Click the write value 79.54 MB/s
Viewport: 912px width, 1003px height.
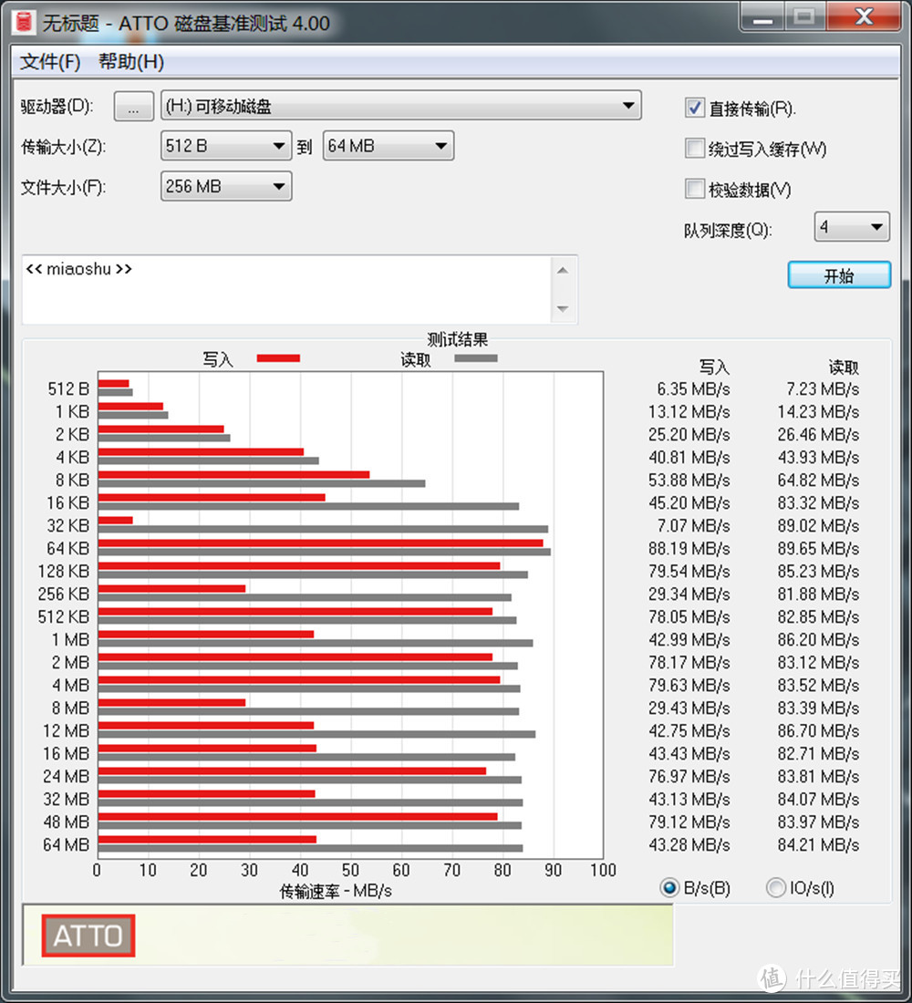[x=689, y=571]
